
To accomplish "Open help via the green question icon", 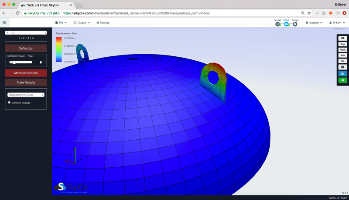I will coord(342,80).
